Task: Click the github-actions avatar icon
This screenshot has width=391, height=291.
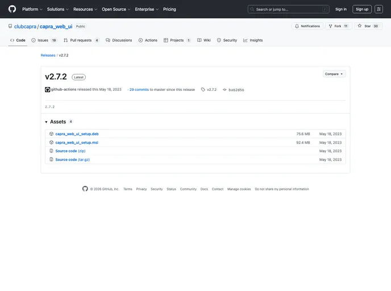Action: (47, 90)
